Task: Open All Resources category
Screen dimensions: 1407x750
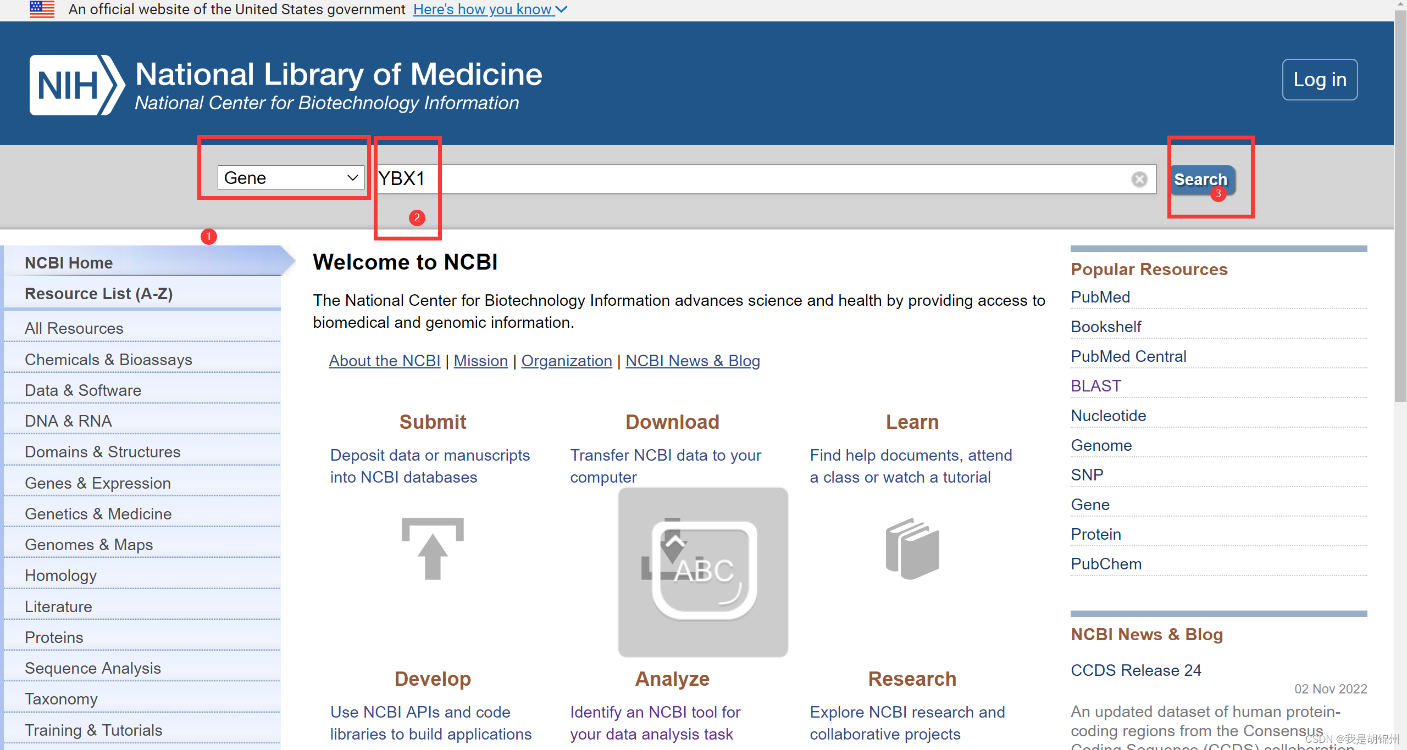Action: point(142,328)
